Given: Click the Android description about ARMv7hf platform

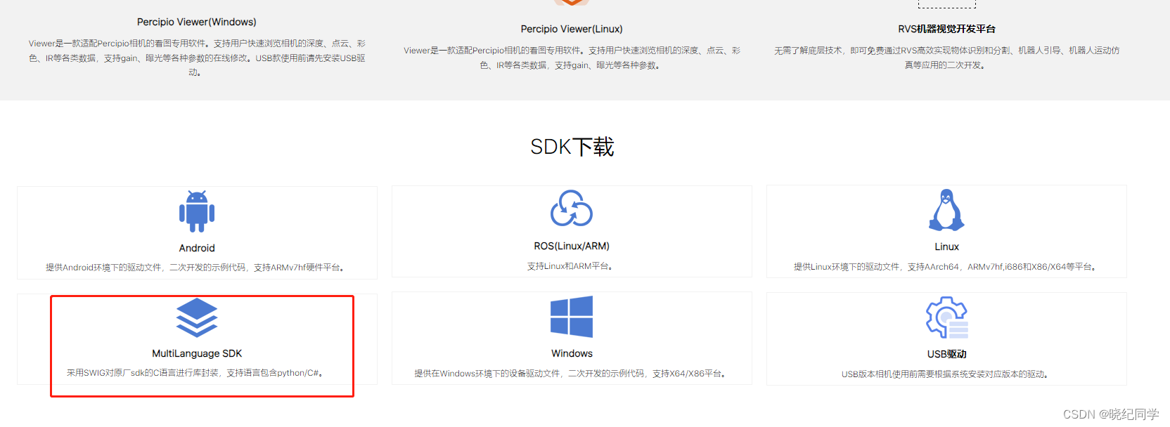Looking at the screenshot, I should click(195, 268).
